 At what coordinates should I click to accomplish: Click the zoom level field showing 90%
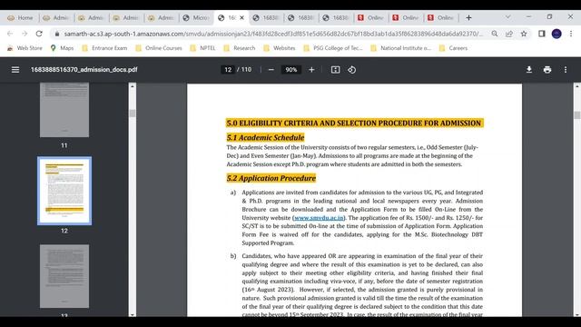pyautogui.click(x=291, y=70)
